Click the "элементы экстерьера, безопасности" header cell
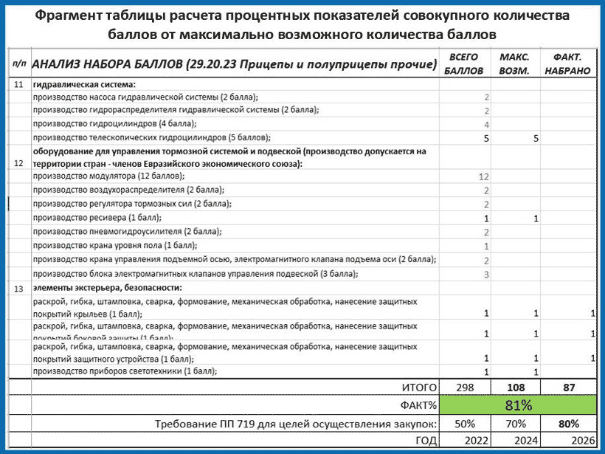 [x=107, y=286]
